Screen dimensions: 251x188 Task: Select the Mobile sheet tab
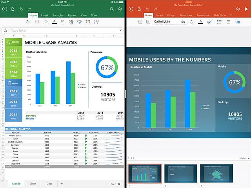16,184
